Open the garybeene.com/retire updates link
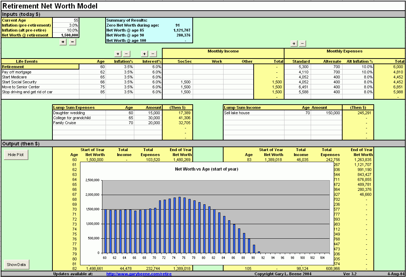Viewport: 406px width, 277px height. coord(139,274)
